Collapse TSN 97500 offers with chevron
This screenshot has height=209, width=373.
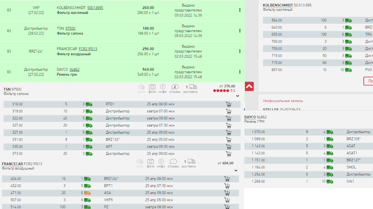click(237, 96)
